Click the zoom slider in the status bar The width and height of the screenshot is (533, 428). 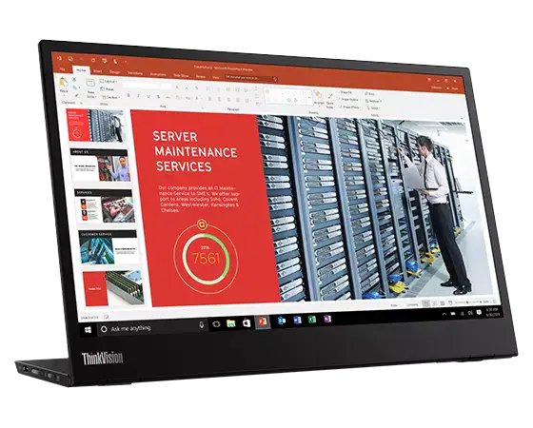point(467,302)
